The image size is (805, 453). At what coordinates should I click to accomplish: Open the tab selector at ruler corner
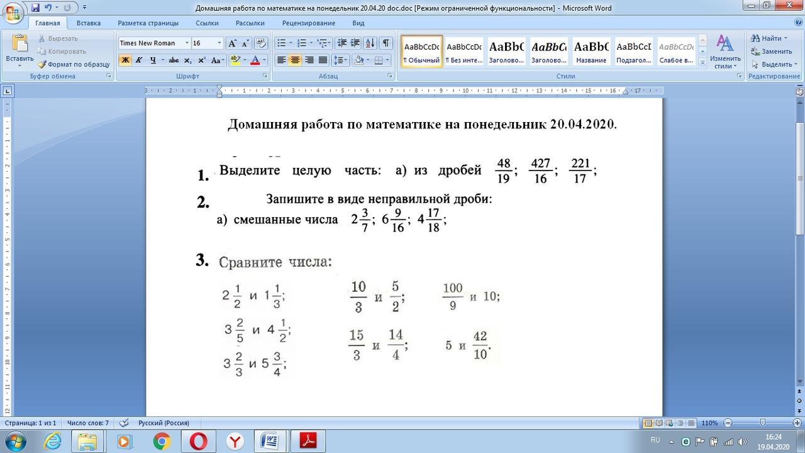7,91
